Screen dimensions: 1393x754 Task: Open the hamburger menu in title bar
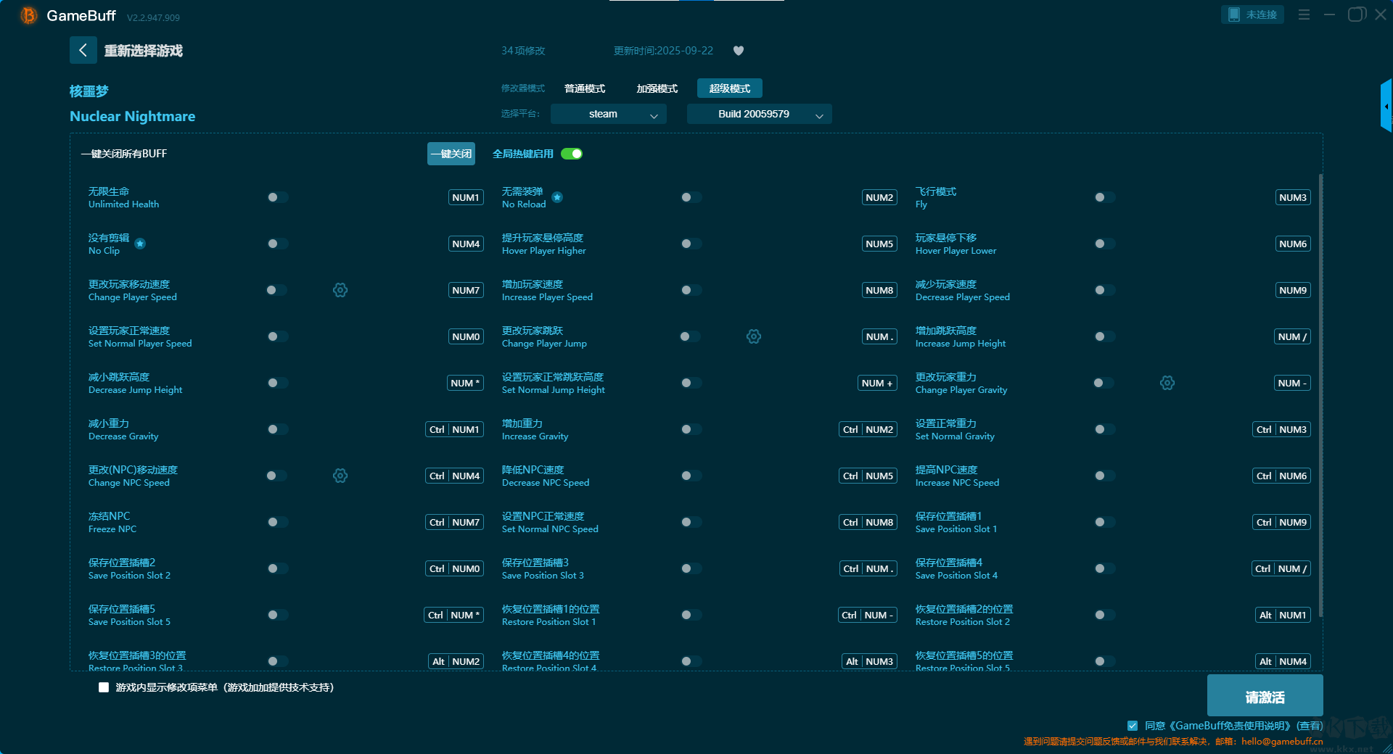coord(1304,14)
